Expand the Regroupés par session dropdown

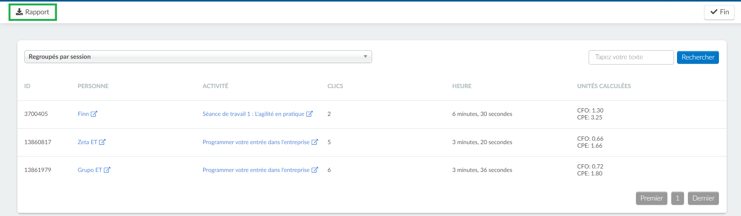pyautogui.click(x=198, y=56)
